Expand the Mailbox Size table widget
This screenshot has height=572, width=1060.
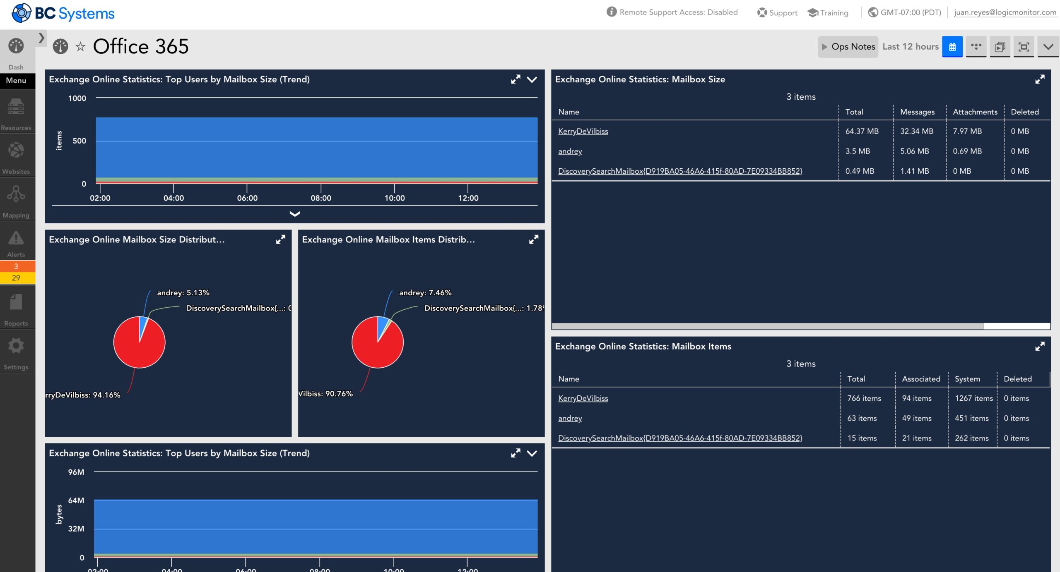[1040, 79]
